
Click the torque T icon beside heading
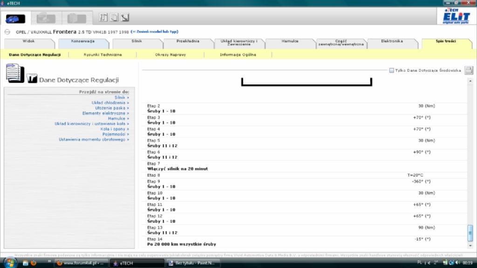(x=32, y=79)
